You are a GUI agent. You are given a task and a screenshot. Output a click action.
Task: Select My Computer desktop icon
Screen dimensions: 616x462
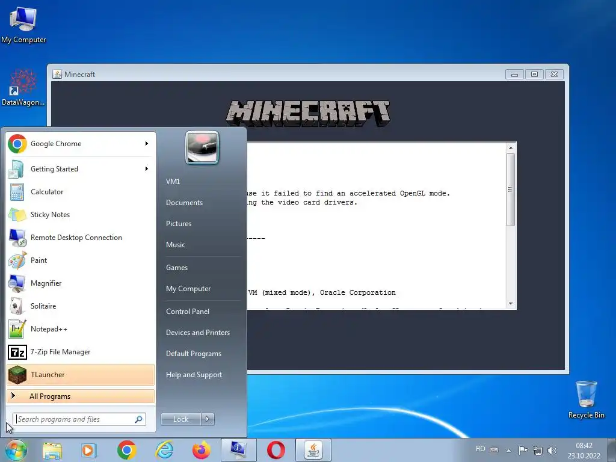click(23, 25)
